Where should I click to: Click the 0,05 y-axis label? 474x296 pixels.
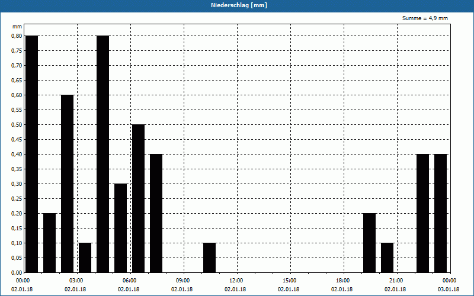click(17, 258)
